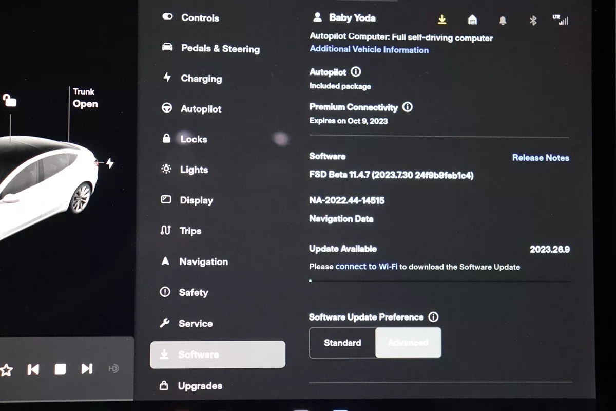
Task: Open notifications bell icon
Action: pos(503,20)
